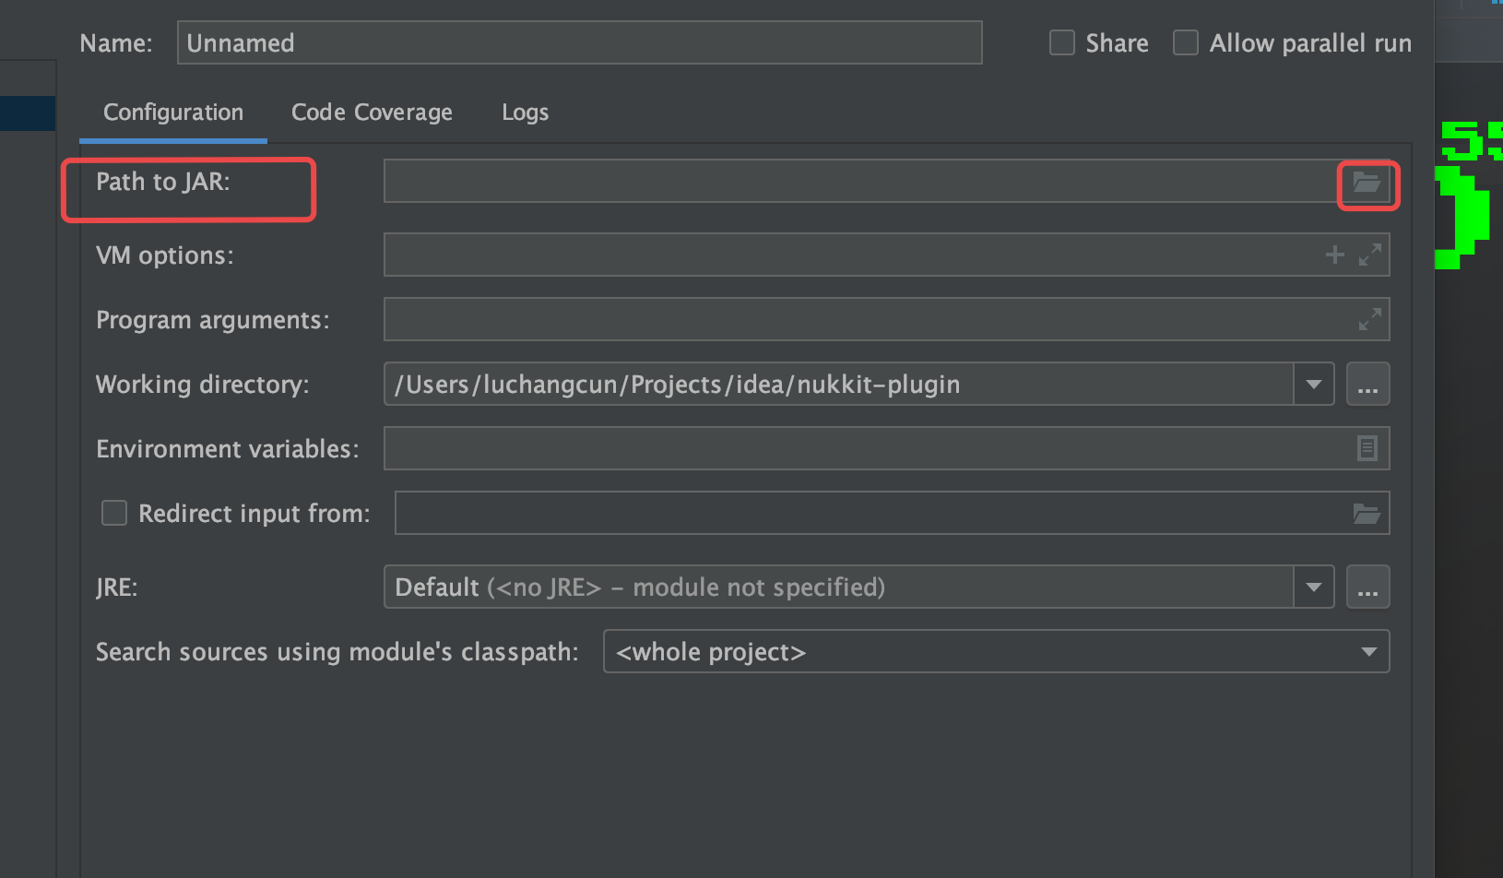Browse for Redirect input file
The height and width of the screenshot is (878, 1503).
[1367, 514]
